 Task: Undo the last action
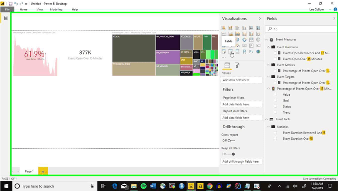coord(16,4)
